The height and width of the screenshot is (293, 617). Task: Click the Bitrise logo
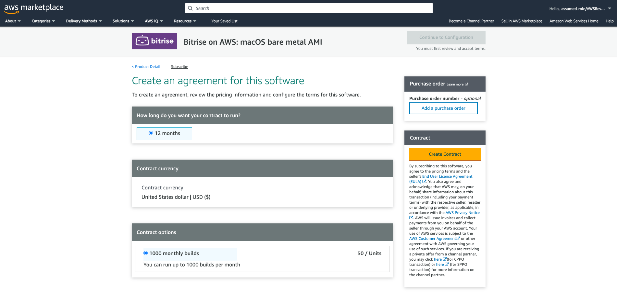pyautogui.click(x=154, y=41)
